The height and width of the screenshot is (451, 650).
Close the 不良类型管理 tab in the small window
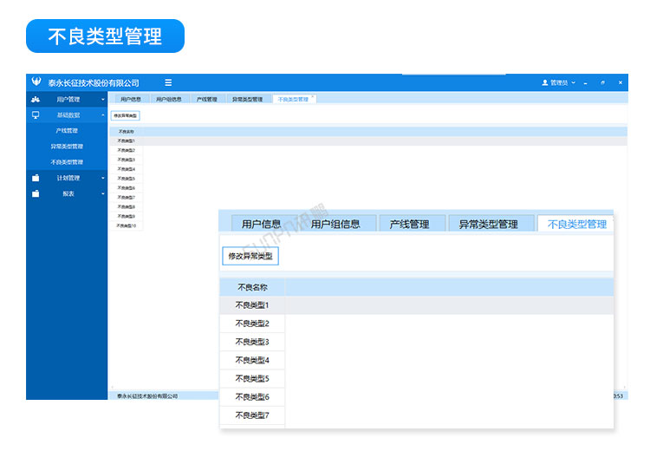(314, 98)
